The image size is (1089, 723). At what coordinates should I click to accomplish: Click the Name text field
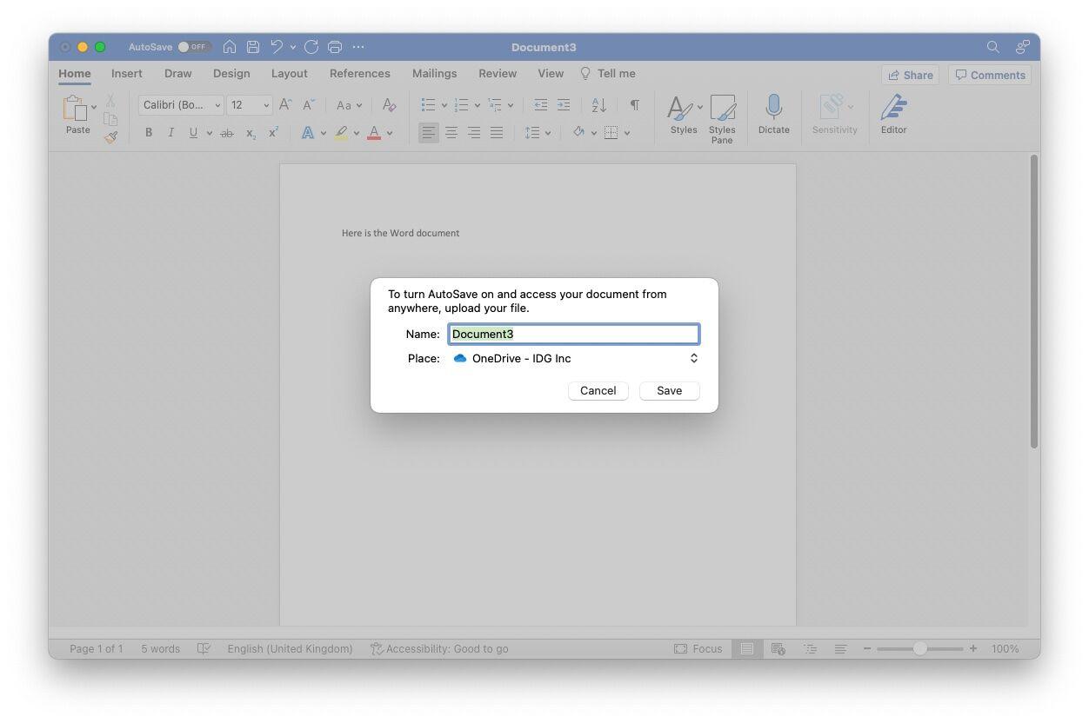574,334
